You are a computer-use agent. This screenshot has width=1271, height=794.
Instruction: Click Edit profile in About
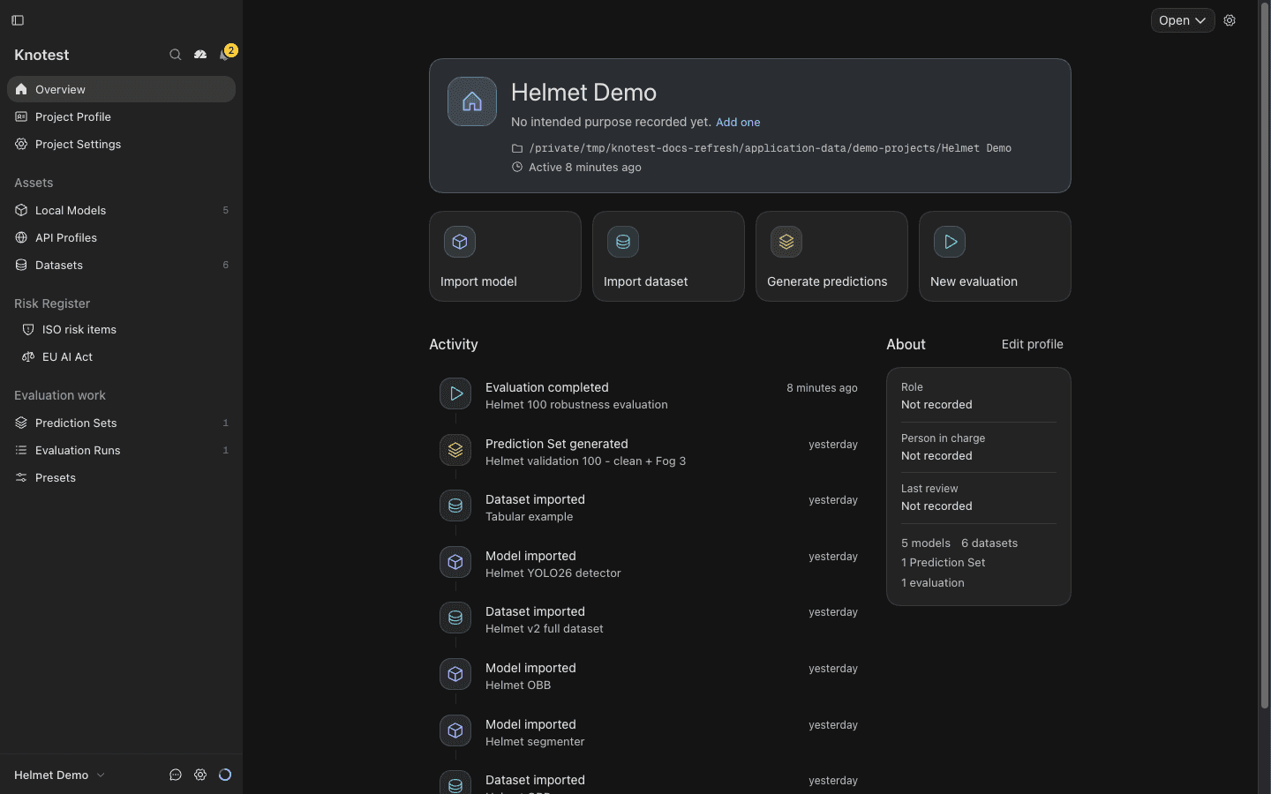1032,344
